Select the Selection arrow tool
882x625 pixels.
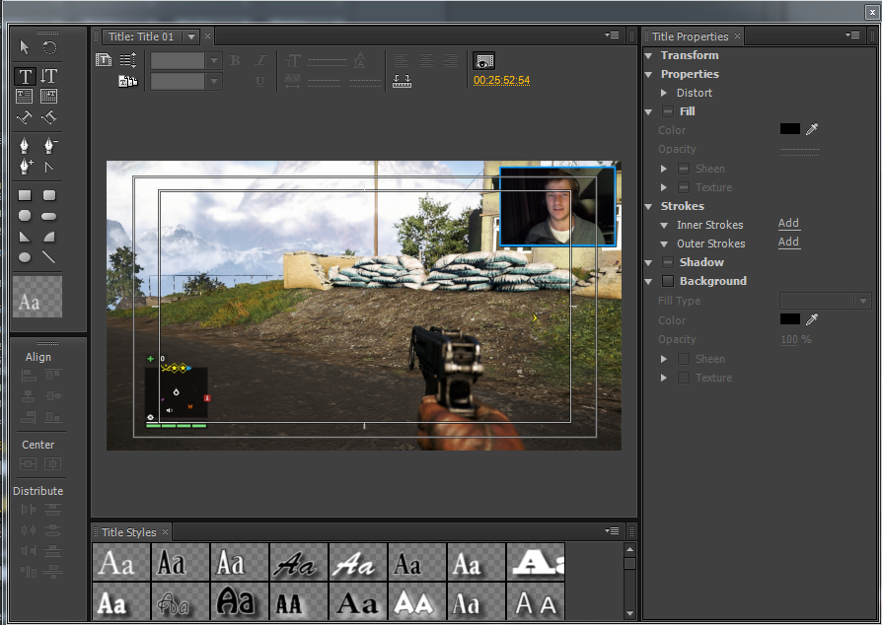[25, 47]
